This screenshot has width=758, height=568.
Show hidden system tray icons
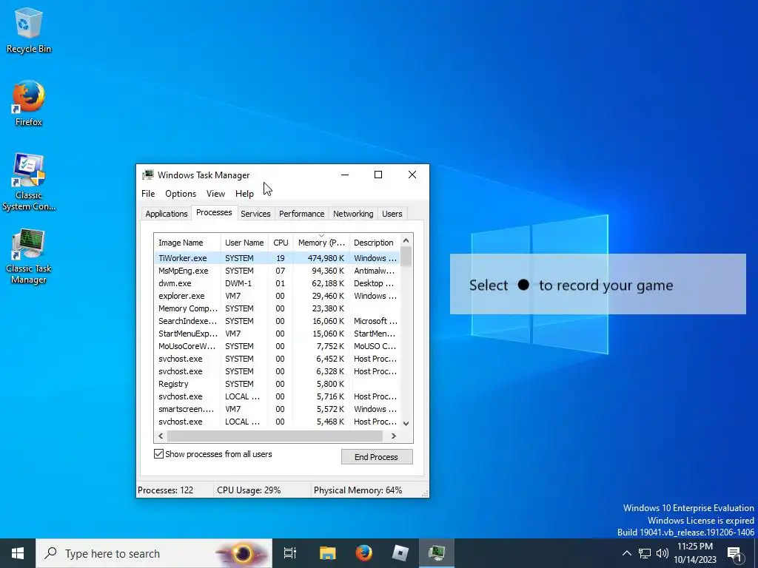(x=626, y=553)
